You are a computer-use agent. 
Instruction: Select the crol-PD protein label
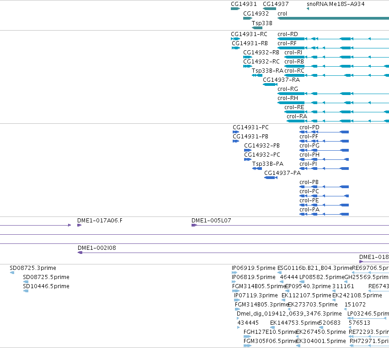tap(309, 127)
